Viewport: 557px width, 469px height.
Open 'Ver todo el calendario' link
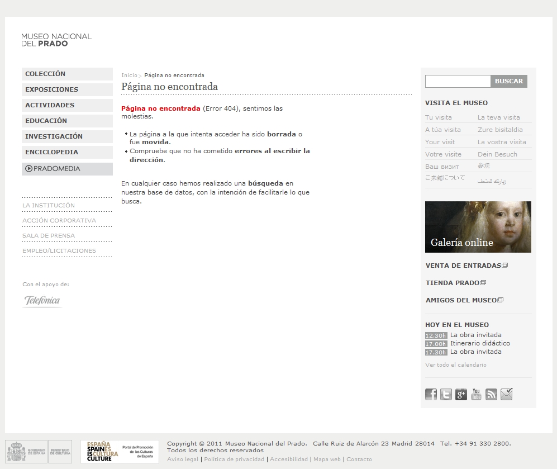coord(455,365)
